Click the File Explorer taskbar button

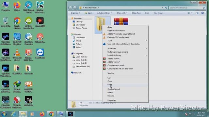23,114
